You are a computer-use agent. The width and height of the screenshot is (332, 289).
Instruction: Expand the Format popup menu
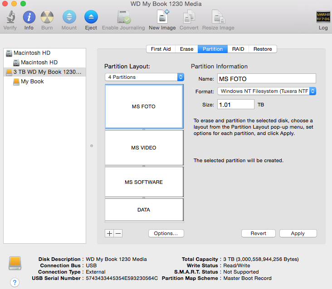(x=267, y=91)
